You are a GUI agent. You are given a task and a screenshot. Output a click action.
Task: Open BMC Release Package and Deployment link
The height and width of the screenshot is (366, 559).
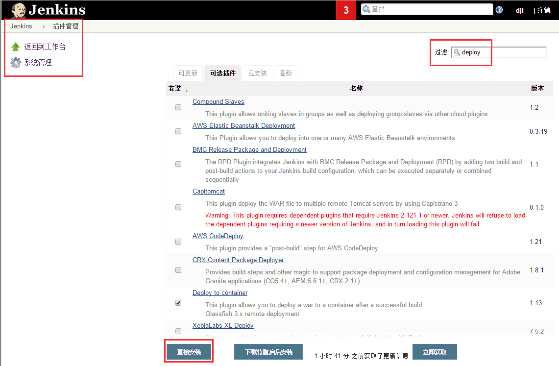click(249, 149)
